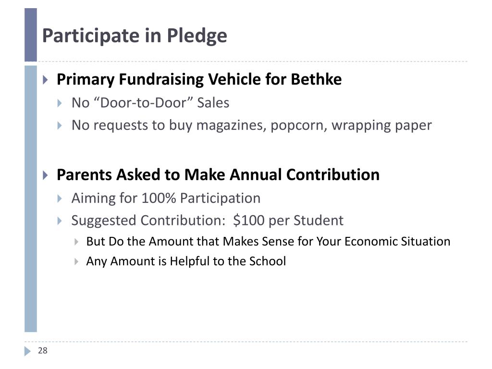The width and height of the screenshot is (492, 369).
Task: Click the arrow bullet beside Primary Fundraising Vehicle
Action: click(46, 80)
